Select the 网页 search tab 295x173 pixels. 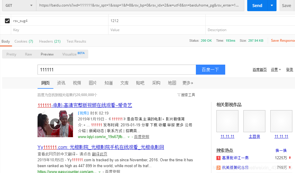click(x=45, y=83)
